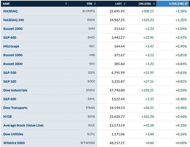This screenshot has height=147, width=190.
Task: Click the last price 24,967.25
Action: (117, 20)
